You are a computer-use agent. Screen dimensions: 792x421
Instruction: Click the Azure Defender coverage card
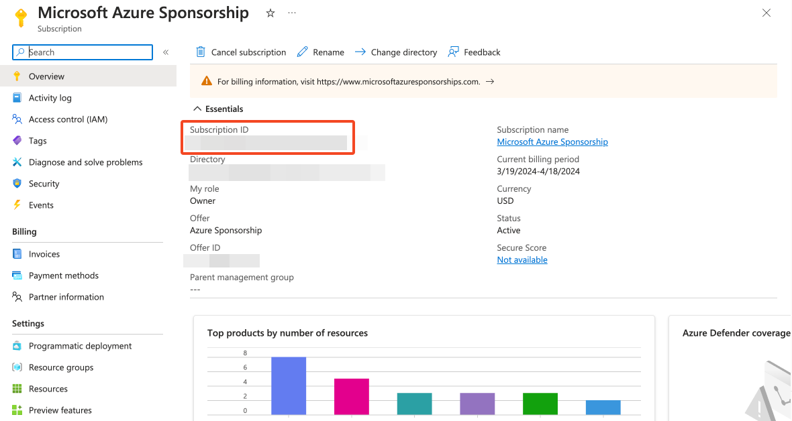click(730, 369)
